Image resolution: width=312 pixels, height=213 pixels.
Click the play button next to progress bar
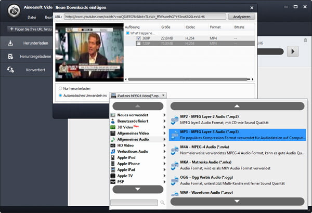pos(293,51)
